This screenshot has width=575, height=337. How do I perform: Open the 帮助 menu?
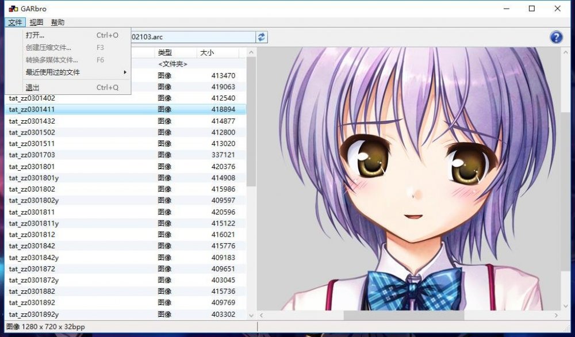click(x=57, y=22)
